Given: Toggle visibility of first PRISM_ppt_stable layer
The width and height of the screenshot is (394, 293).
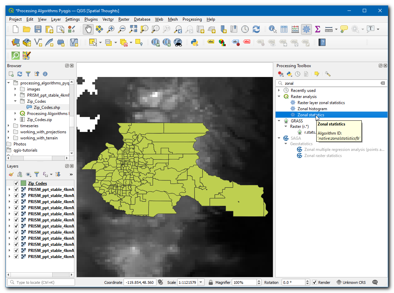Looking at the screenshot, I should (16, 190).
